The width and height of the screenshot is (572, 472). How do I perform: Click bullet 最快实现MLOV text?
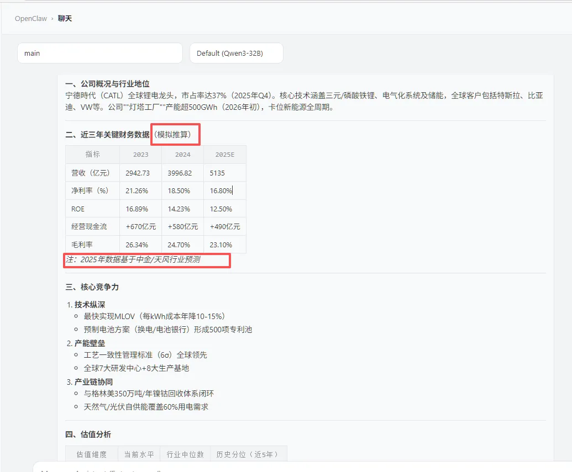[154, 316]
